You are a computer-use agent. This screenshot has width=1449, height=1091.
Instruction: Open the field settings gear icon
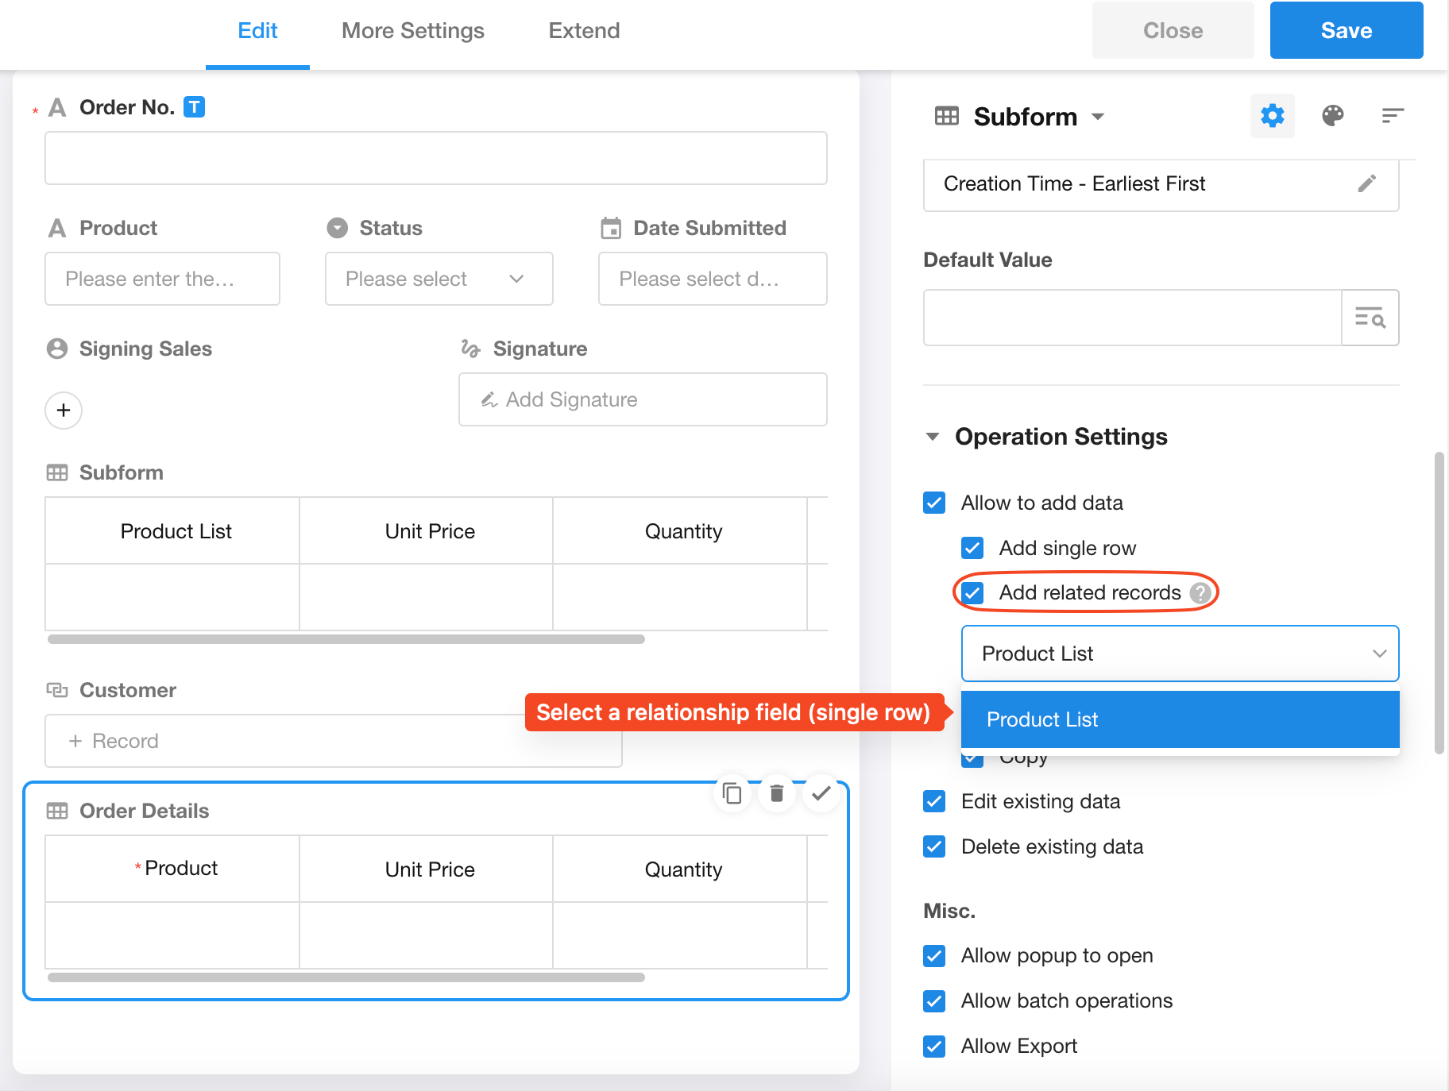[1272, 116]
